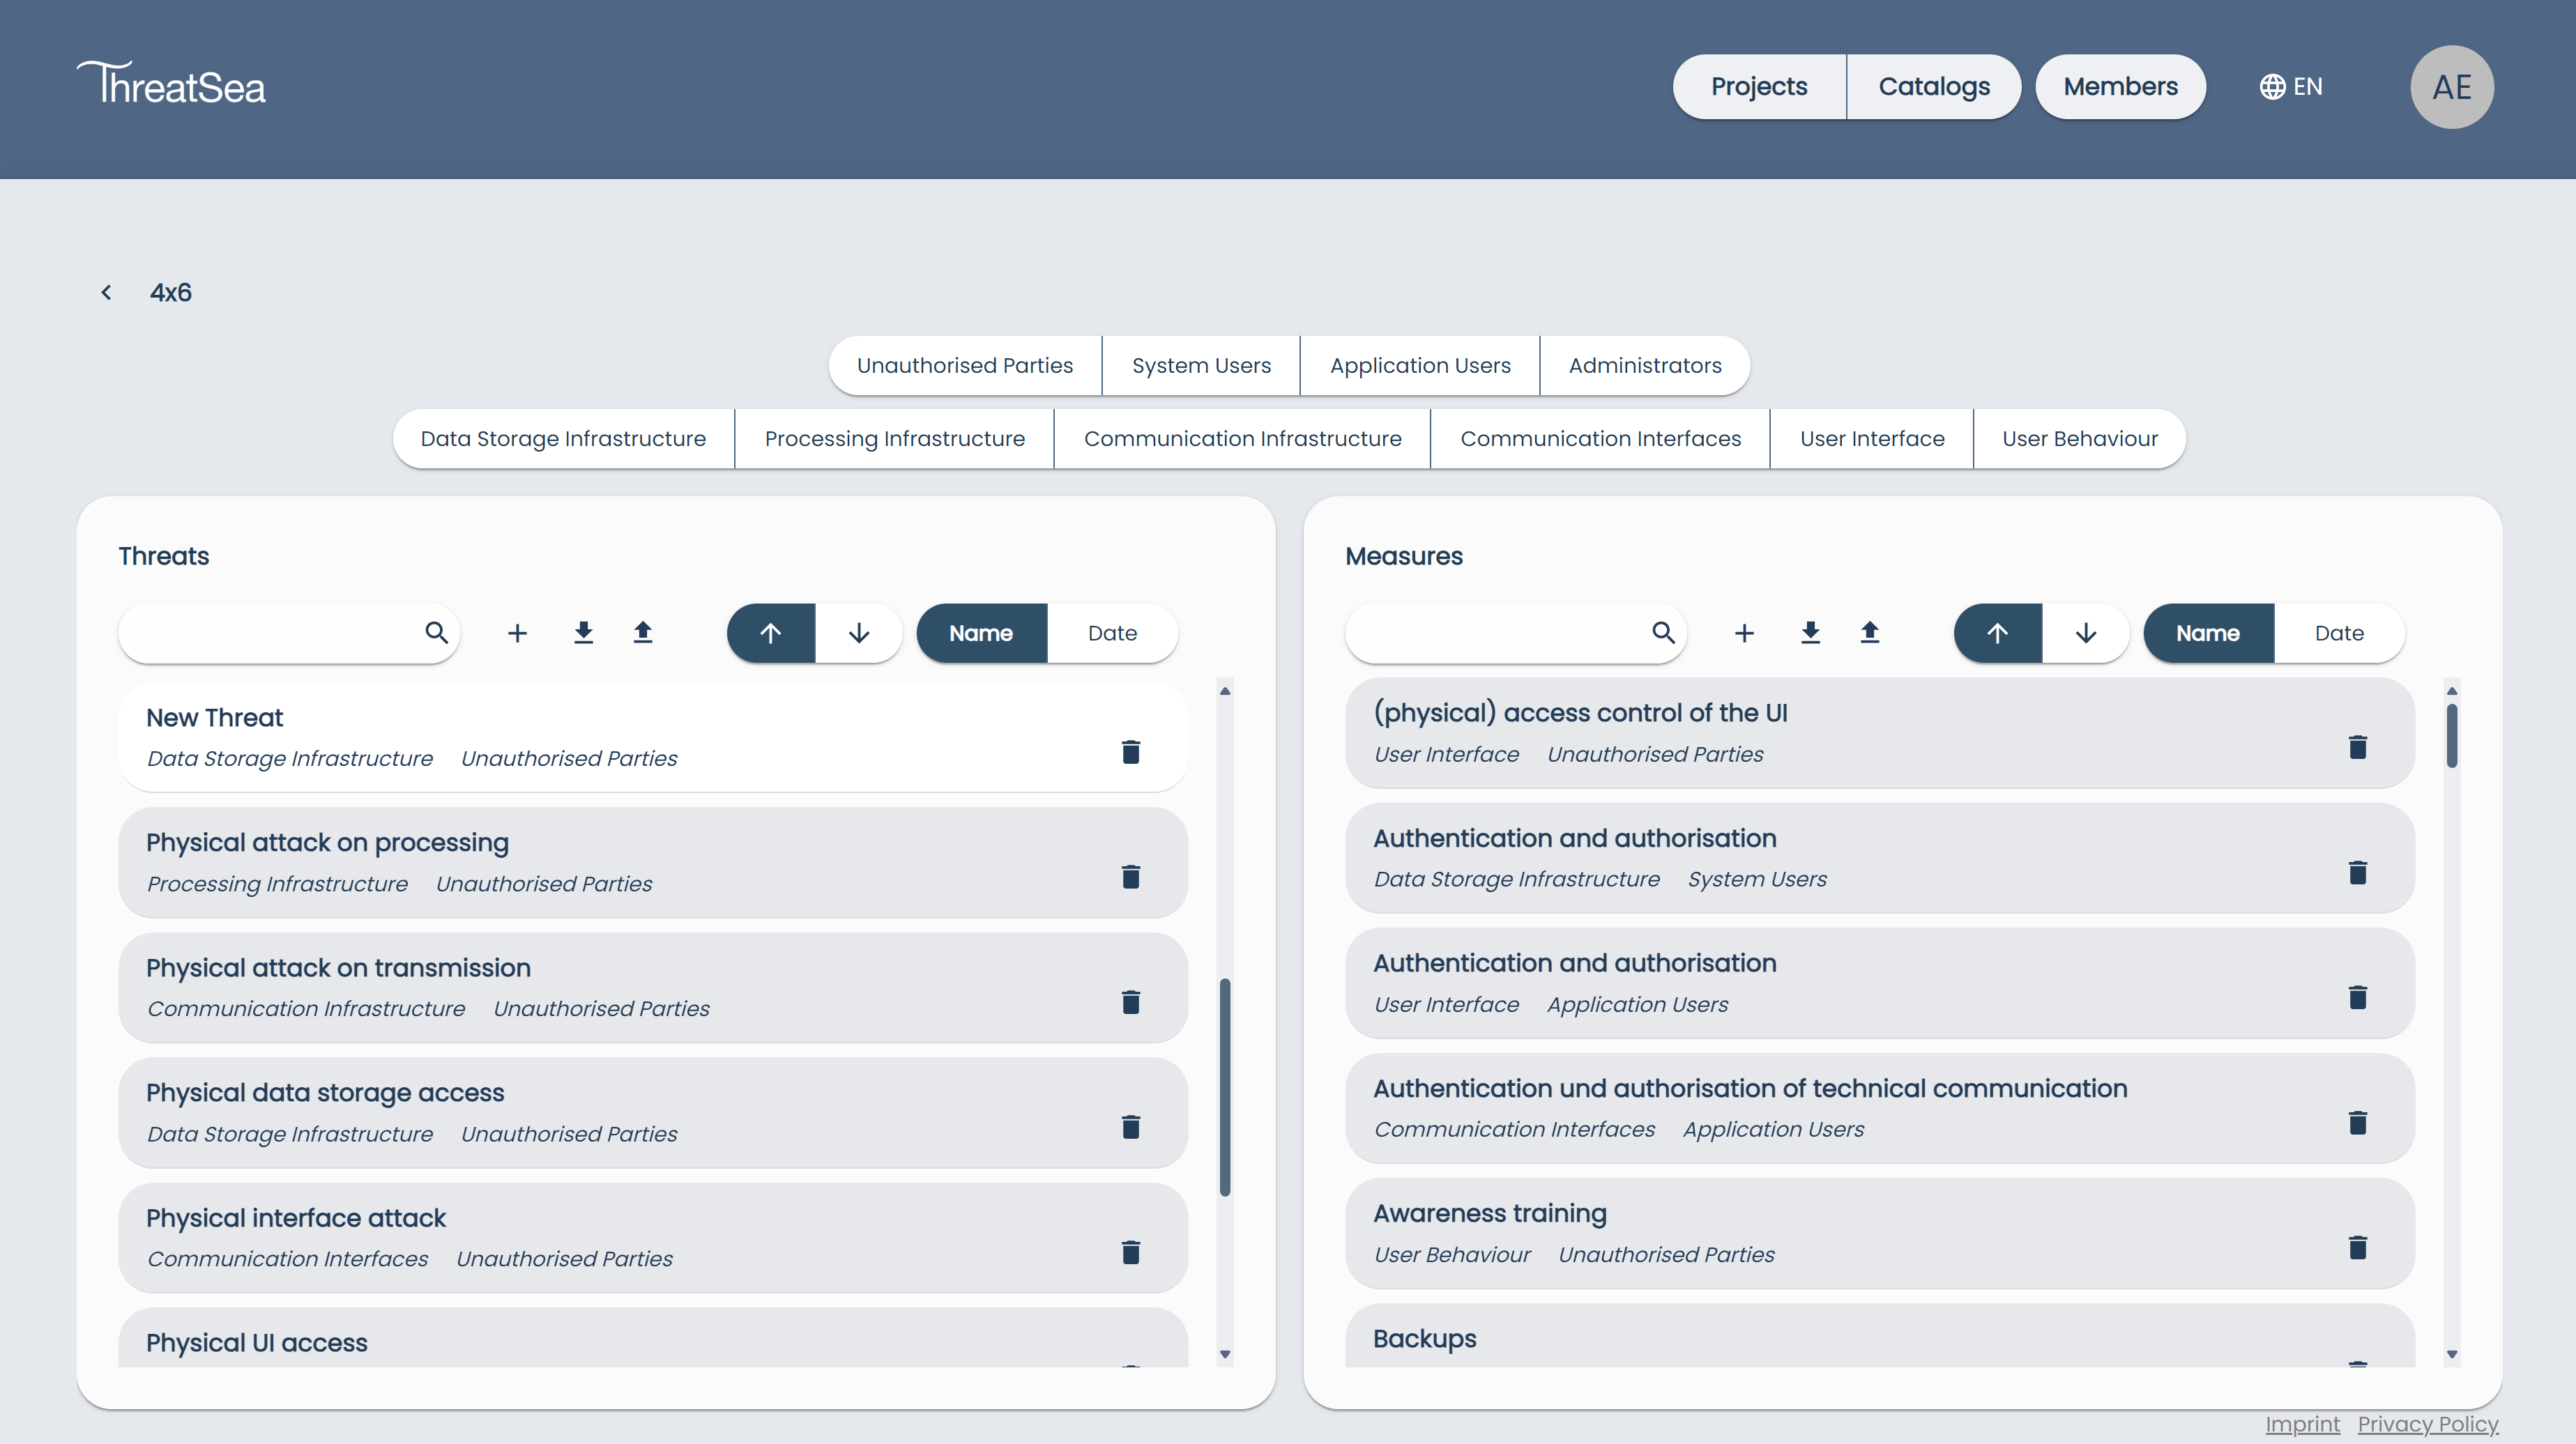The width and height of the screenshot is (2576, 1444).
Task: Open the AE user avatar menu
Action: [x=2451, y=87]
